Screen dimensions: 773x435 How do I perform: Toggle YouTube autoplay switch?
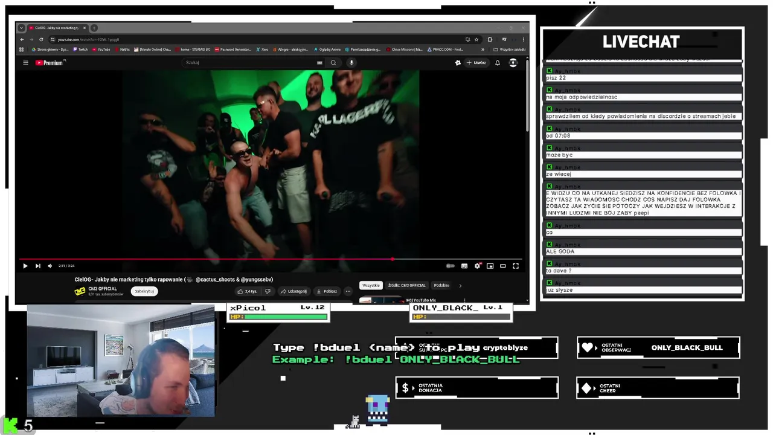450,266
